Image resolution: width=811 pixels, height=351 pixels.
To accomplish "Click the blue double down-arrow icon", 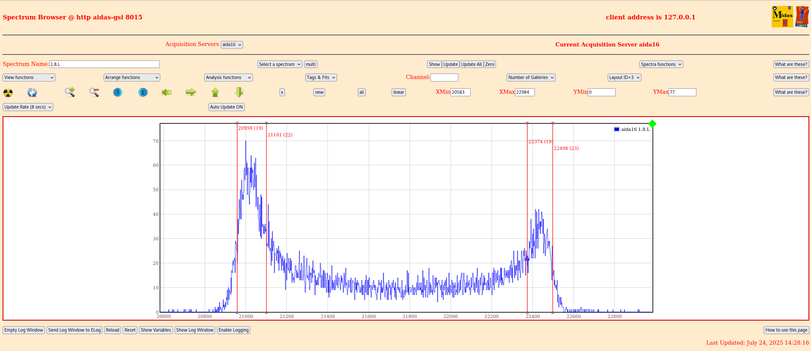I will [118, 92].
